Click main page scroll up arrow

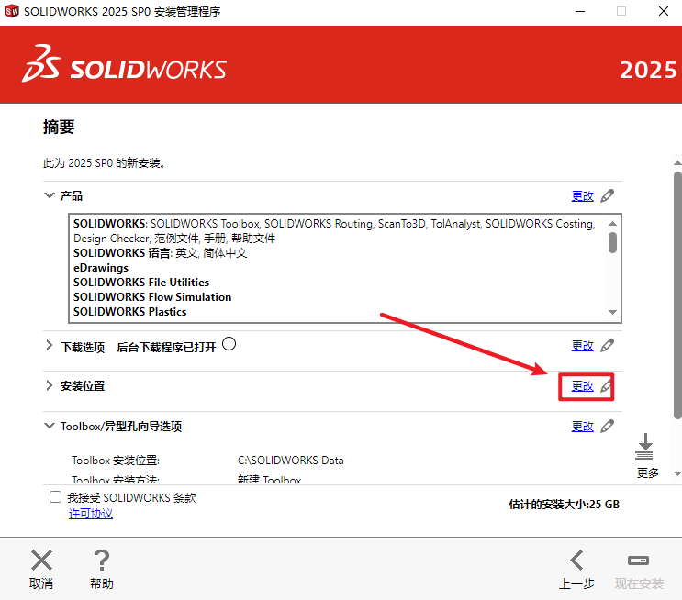tap(677, 163)
